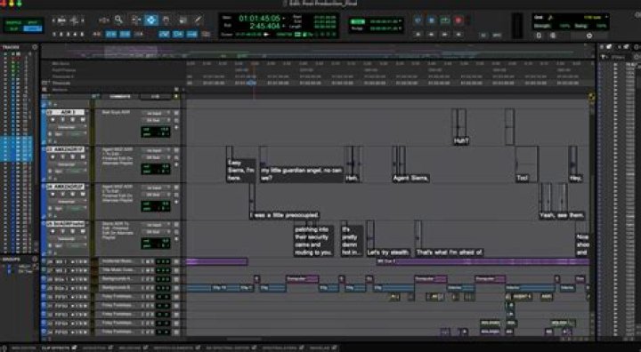Open the Clip List menu at right panel

coord(637,47)
